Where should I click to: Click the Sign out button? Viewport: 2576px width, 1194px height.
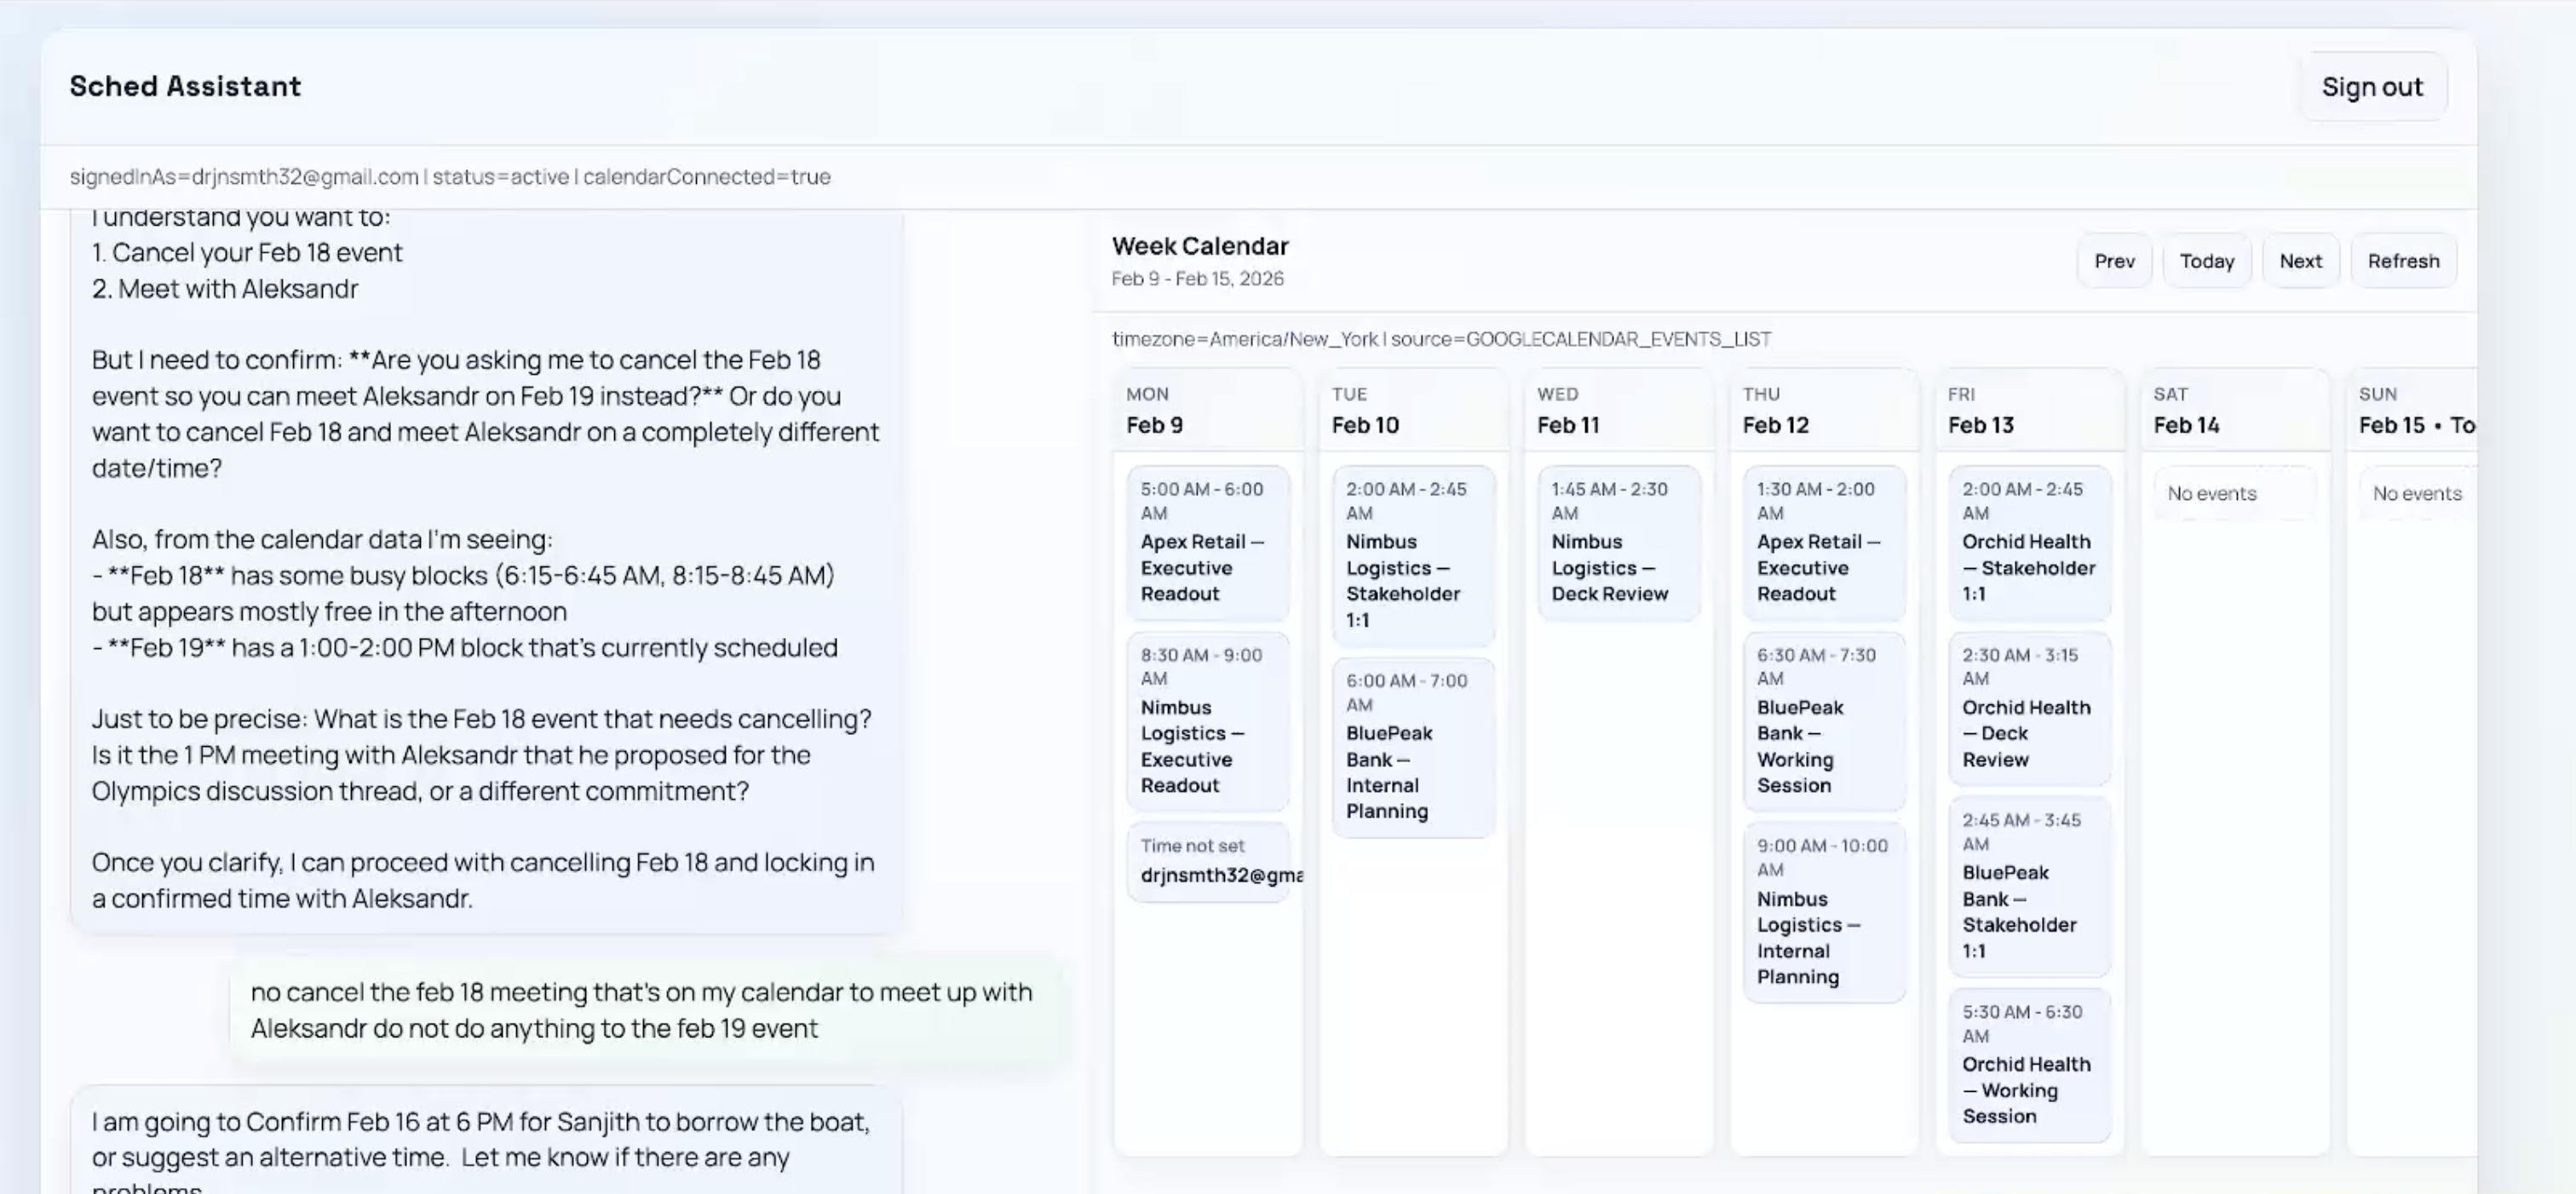tap(2372, 87)
